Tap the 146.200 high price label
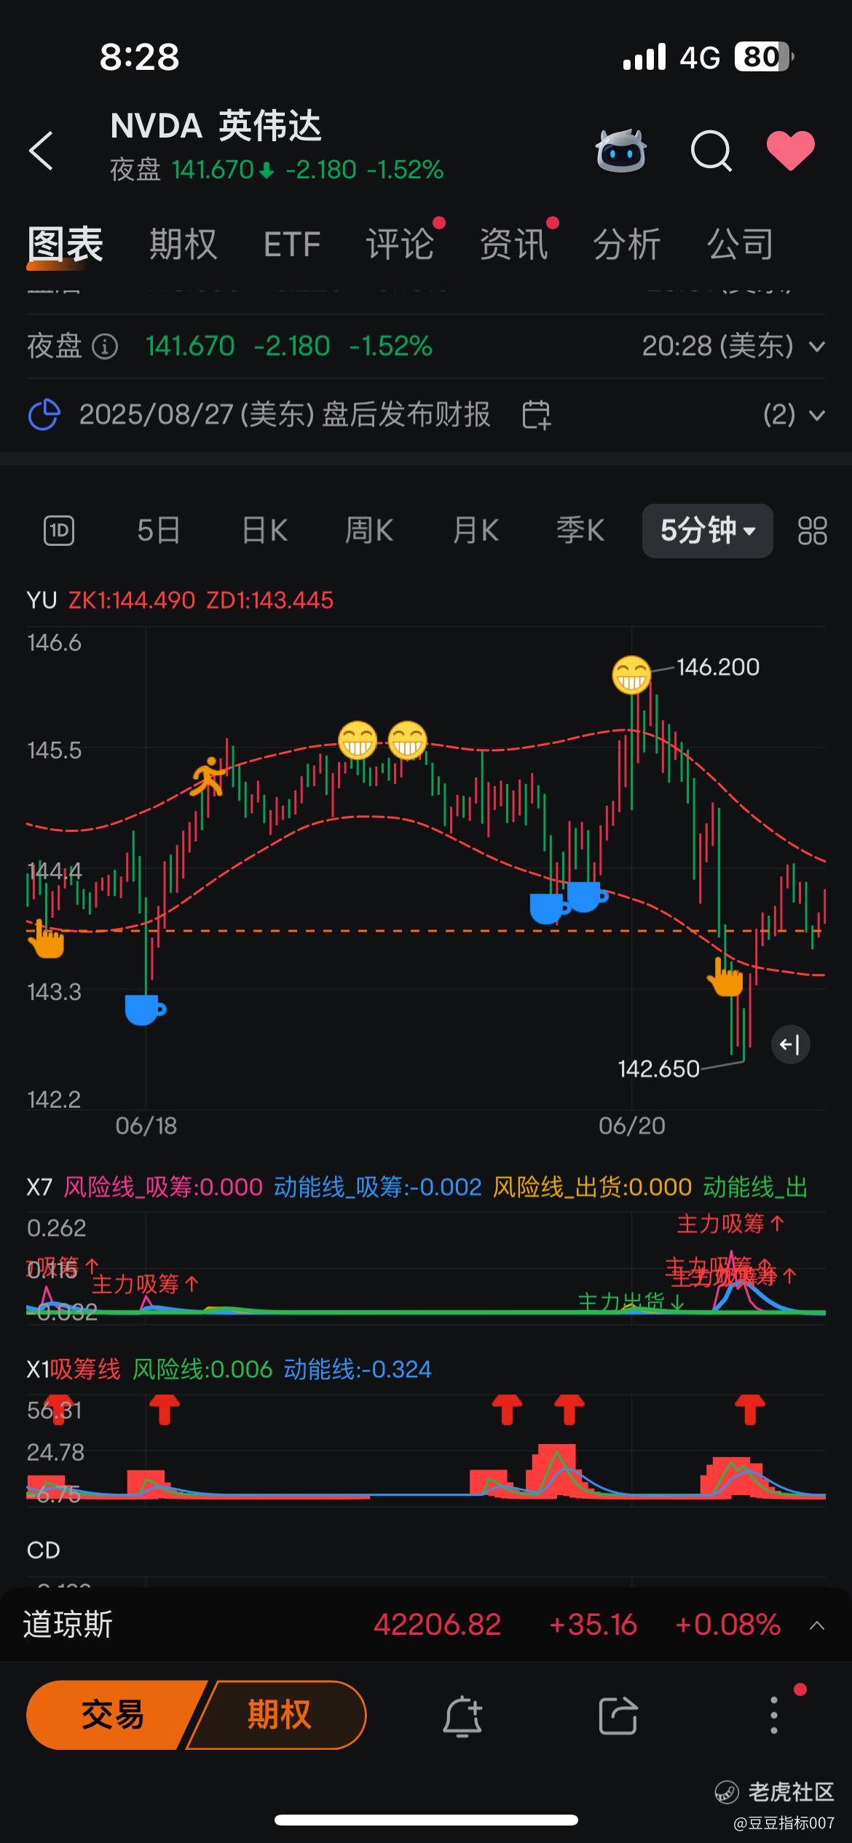 [x=718, y=667]
